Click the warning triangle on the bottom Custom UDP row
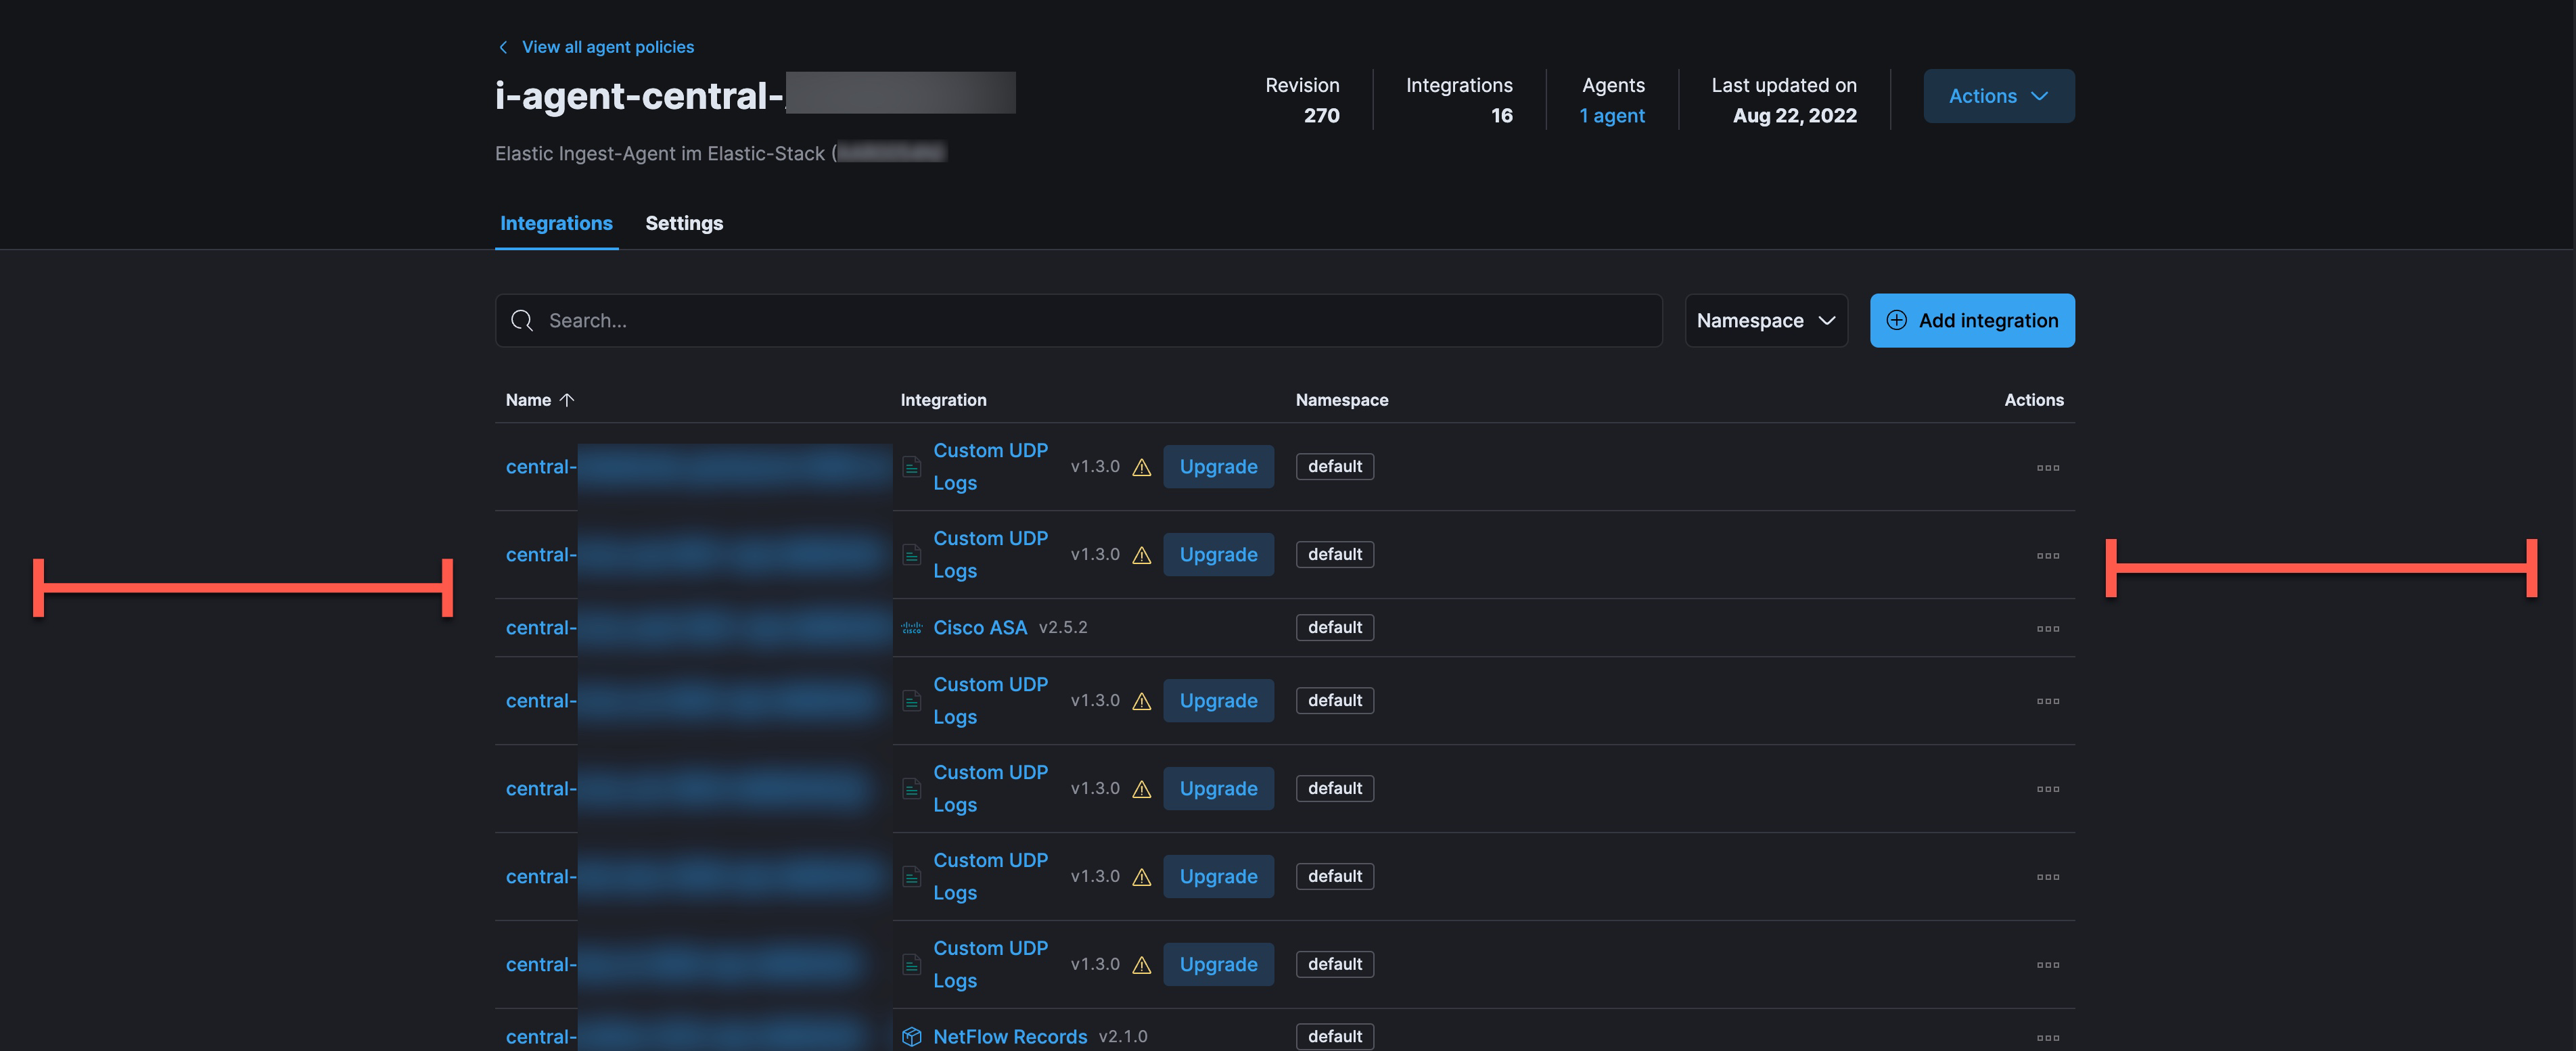 click(x=1142, y=964)
